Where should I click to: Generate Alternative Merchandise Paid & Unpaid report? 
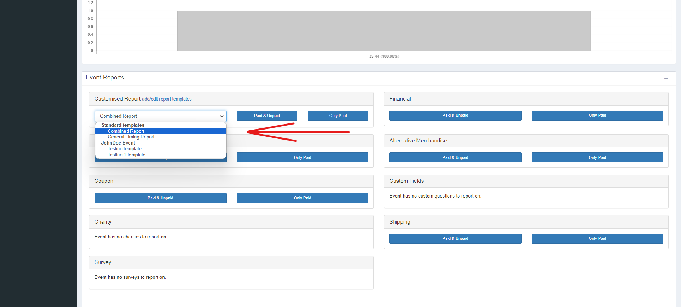tap(455, 157)
